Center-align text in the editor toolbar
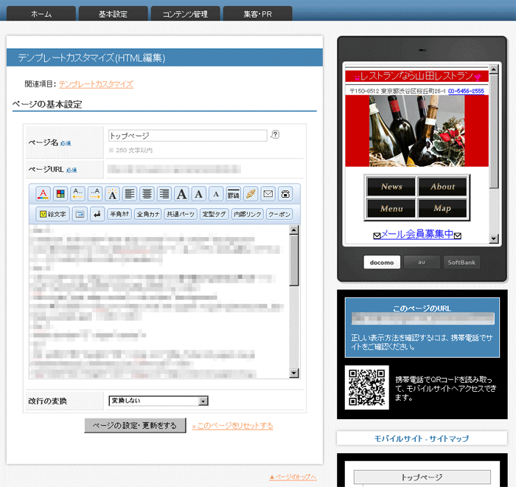Screen dimensions: 516x487 pyautogui.click(x=147, y=194)
